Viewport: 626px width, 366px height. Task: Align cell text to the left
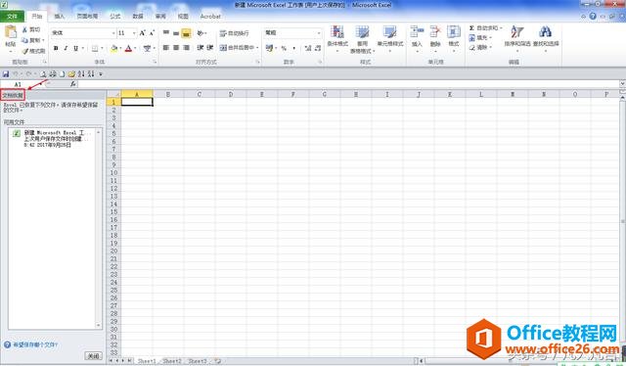coord(166,48)
